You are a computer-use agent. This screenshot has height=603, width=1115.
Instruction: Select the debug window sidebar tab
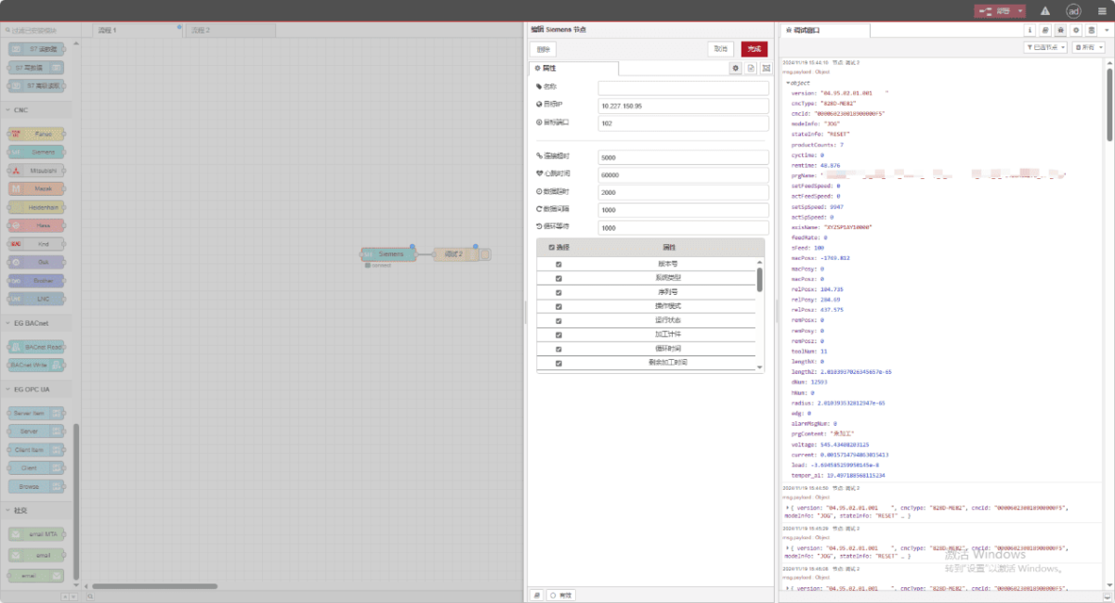[x=824, y=31]
